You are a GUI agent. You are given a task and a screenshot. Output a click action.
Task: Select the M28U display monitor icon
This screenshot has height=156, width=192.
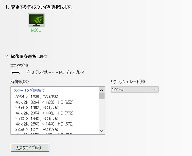coord(36,20)
